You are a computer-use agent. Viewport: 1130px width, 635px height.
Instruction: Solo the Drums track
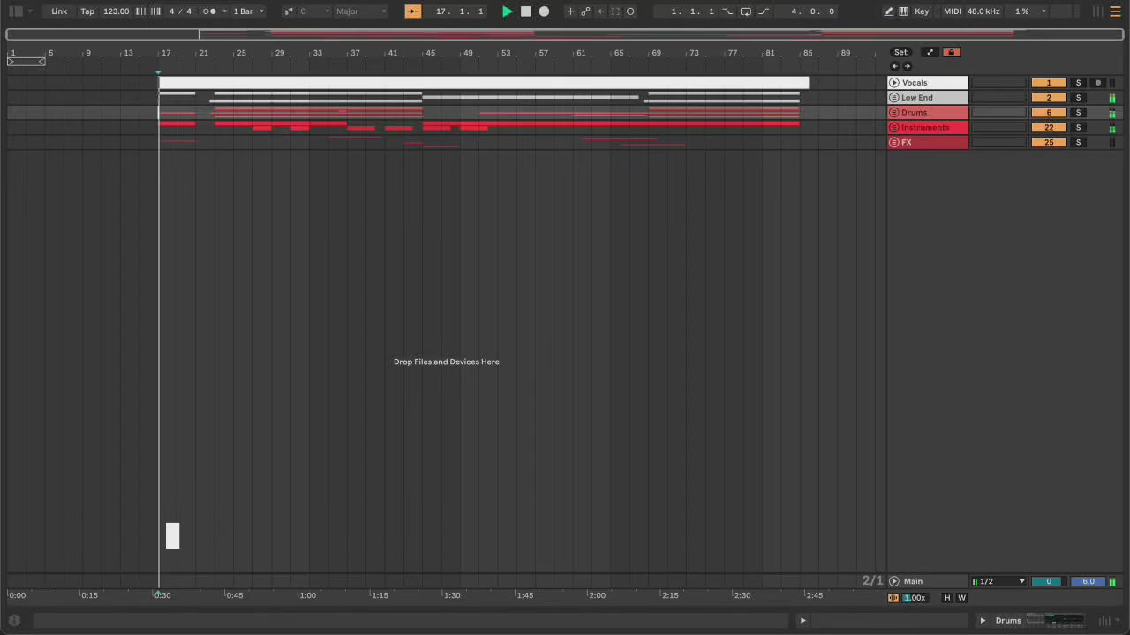[x=1078, y=113]
